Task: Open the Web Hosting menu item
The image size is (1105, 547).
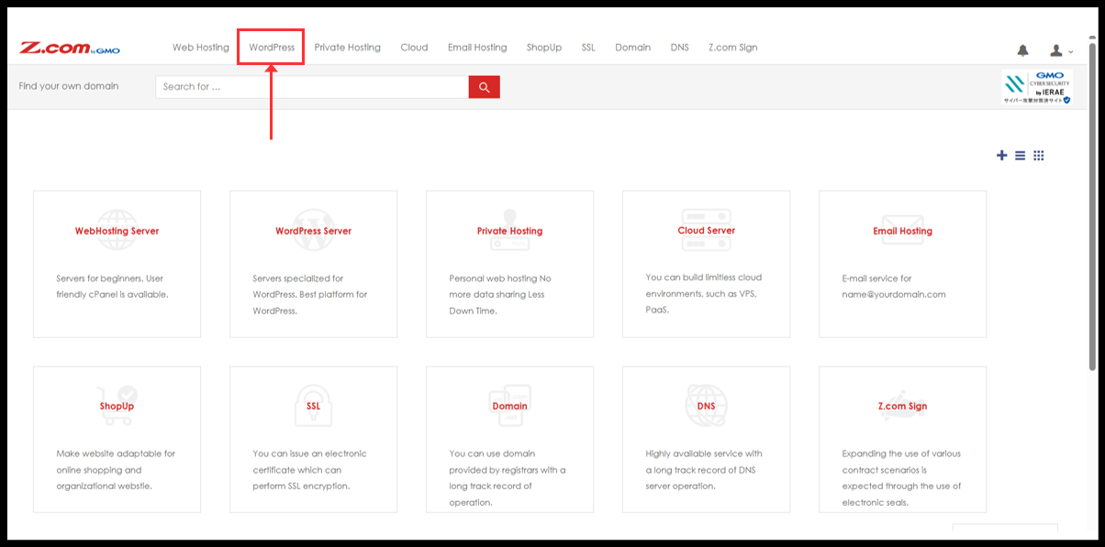Action: coord(201,48)
